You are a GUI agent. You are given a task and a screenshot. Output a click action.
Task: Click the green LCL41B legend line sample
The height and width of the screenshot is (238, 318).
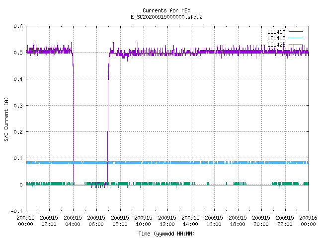(x=296, y=38)
